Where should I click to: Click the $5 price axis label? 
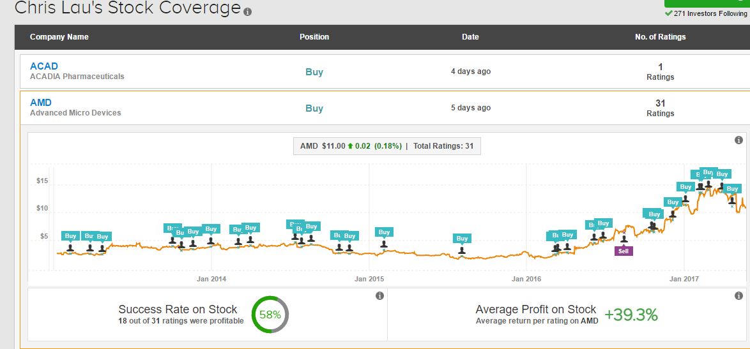click(x=43, y=236)
